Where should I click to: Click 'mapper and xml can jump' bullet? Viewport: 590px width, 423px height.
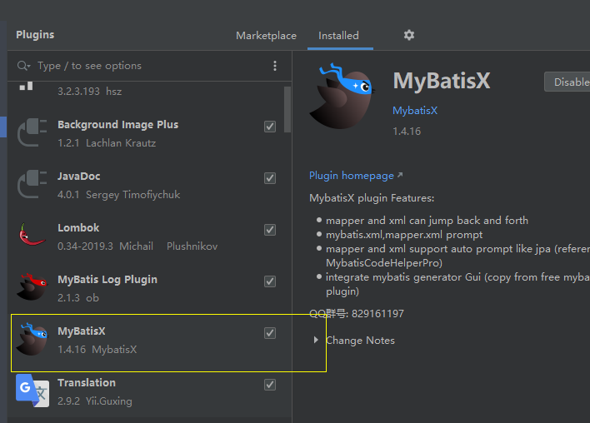click(x=427, y=221)
